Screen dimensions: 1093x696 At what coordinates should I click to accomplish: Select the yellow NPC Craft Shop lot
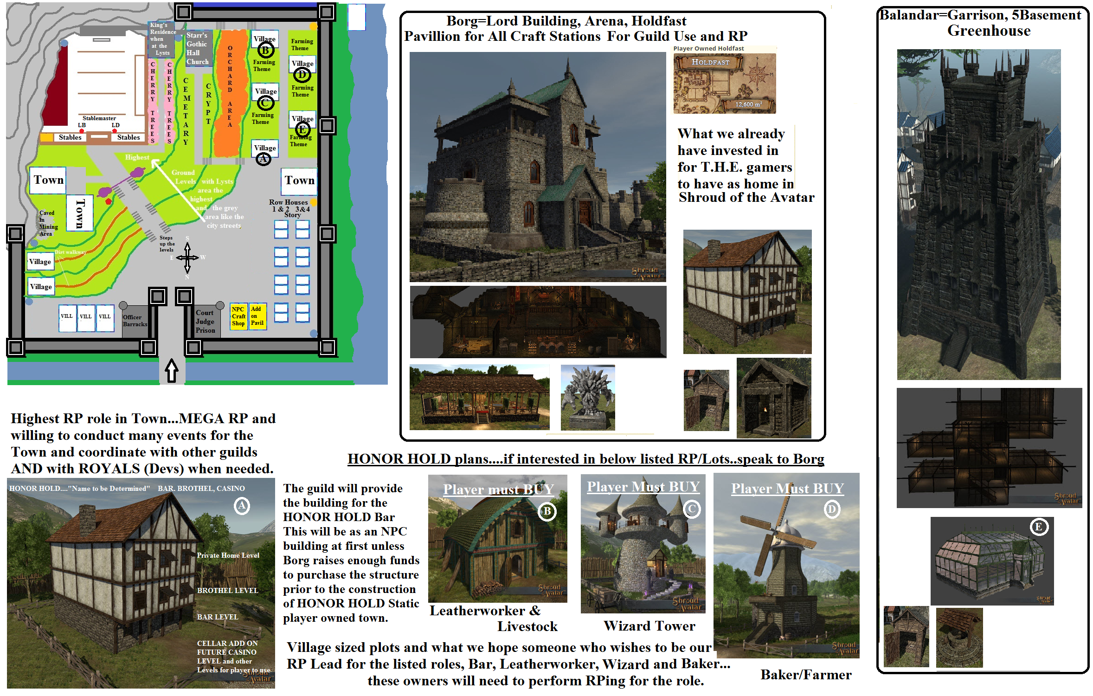click(x=239, y=316)
